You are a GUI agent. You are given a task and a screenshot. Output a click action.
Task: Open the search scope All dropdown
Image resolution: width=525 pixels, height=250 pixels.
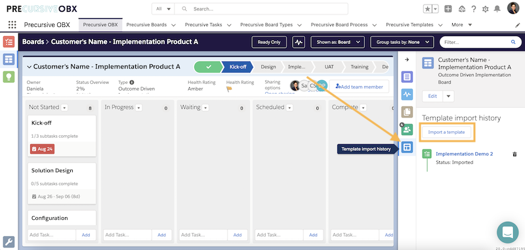click(x=163, y=9)
